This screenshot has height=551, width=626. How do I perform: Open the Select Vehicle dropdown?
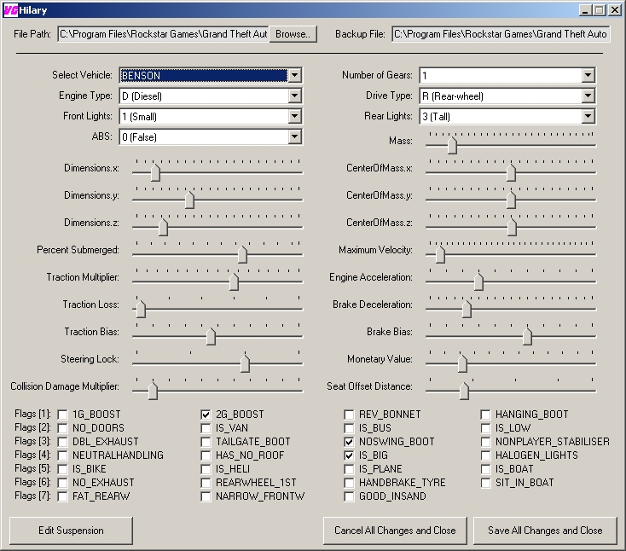(294, 76)
